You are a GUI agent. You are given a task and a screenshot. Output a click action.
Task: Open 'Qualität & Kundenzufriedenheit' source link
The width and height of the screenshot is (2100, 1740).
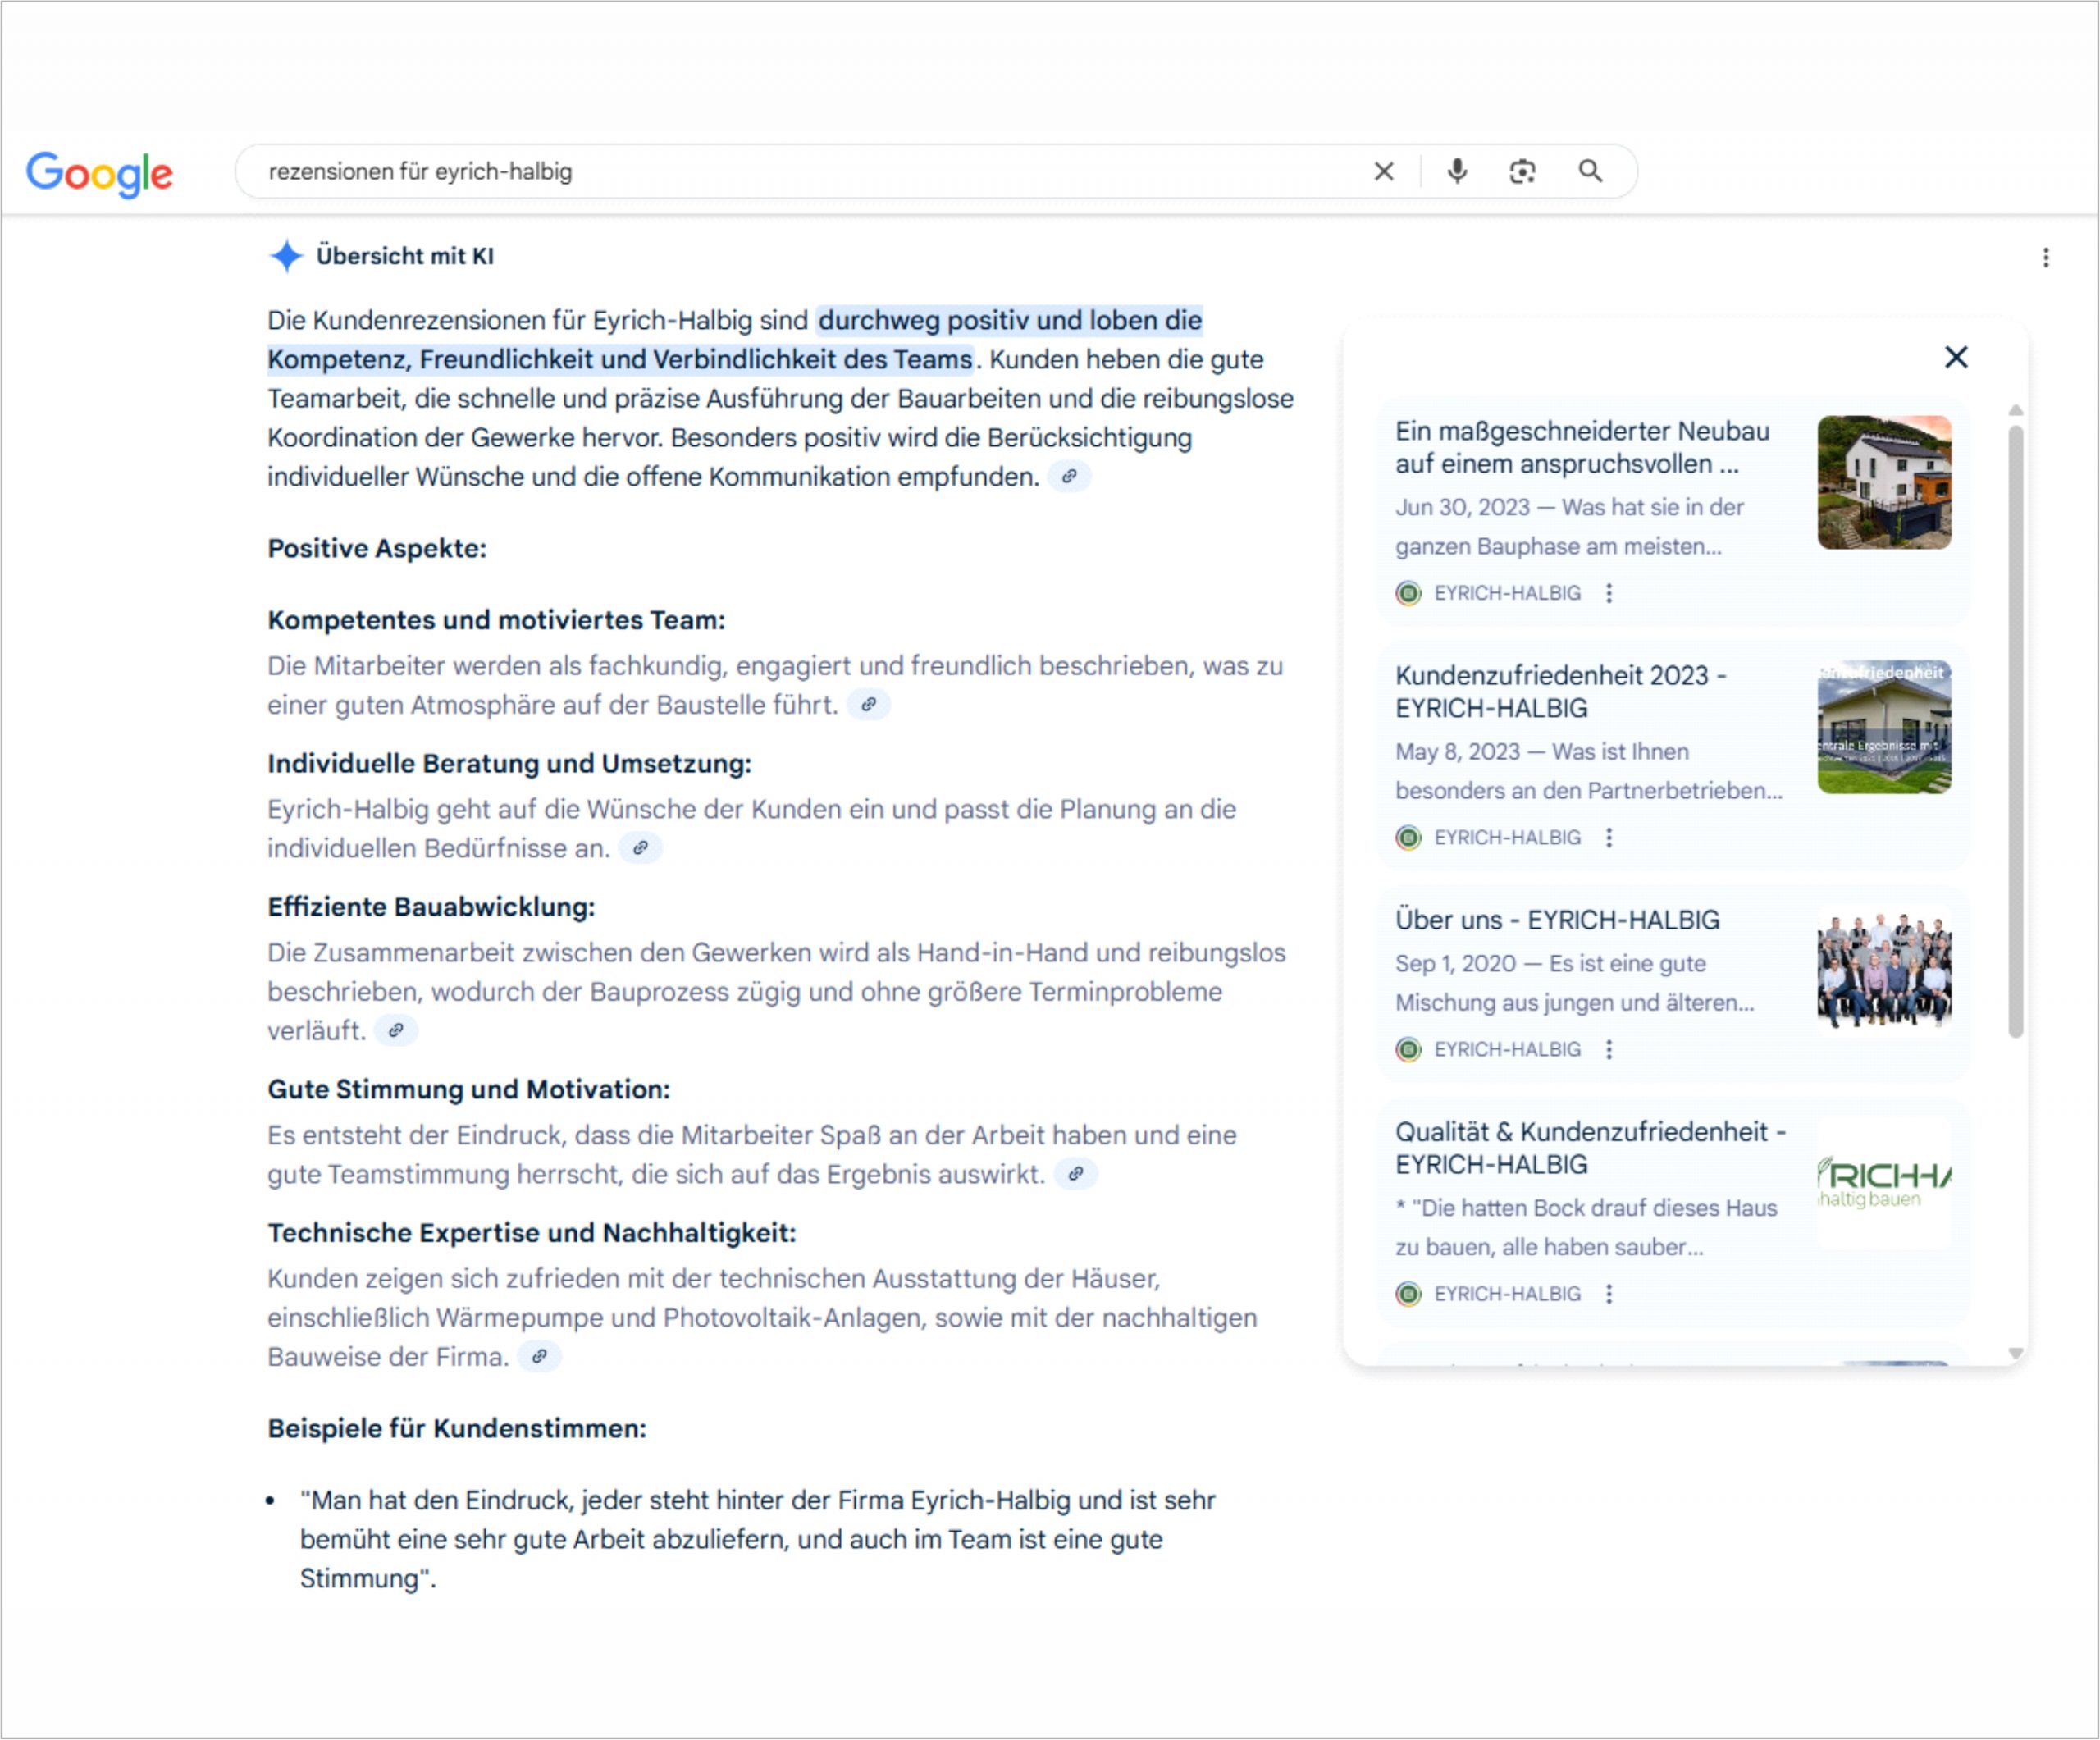click(1589, 1148)
